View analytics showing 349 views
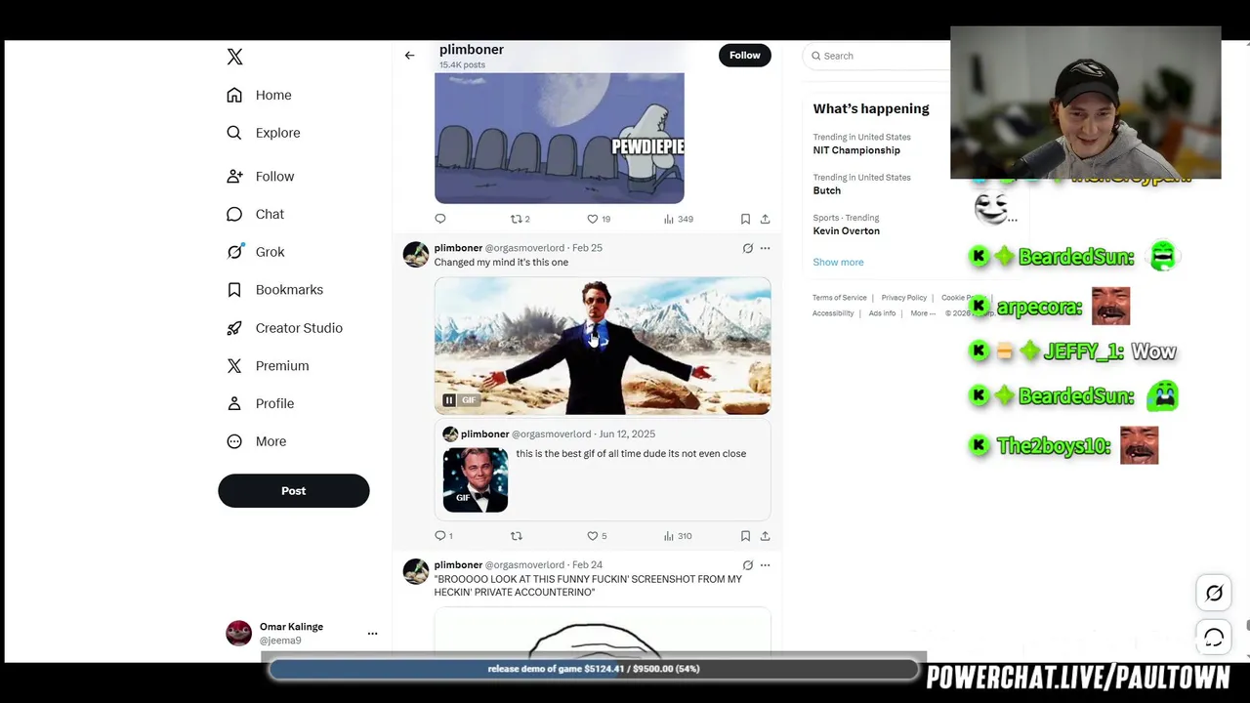 pyautogui.click(x=678, y=219)
